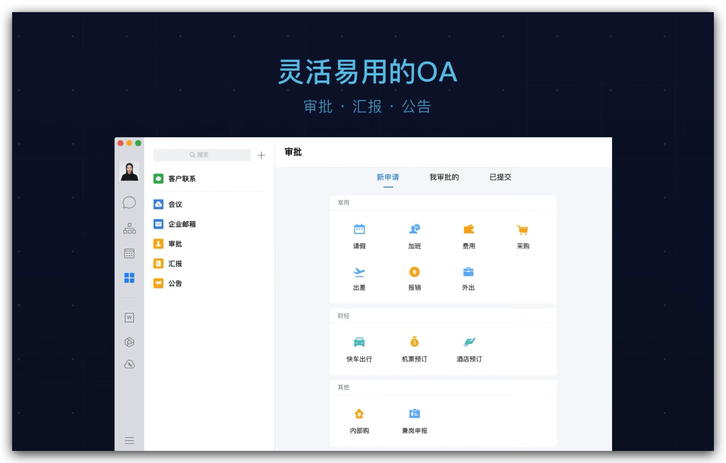Viewport: 726px width, 463px height.
Task: Minimize the window with yellow button
Action: pos(129,143)
